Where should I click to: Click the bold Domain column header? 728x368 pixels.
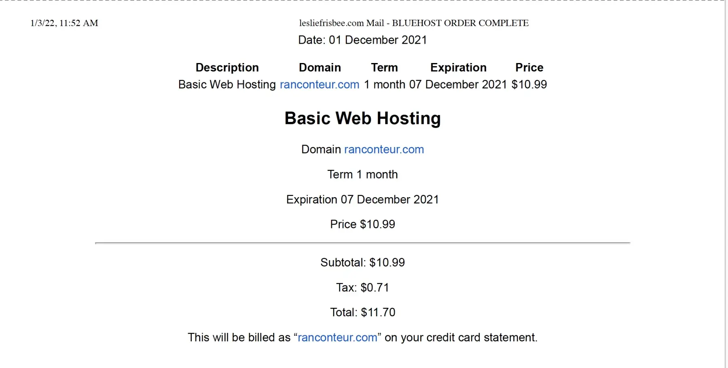pos(320,67)
